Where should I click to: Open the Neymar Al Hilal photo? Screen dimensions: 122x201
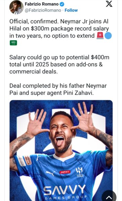(61, 150)
